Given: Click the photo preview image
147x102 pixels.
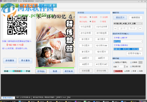Looking at the screenshot, I should (55, 39).
